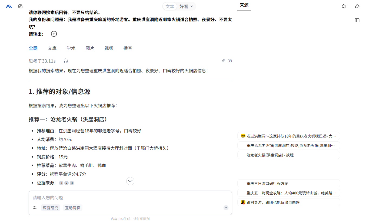Switch to the 文库 tab
The width and height of the screenshot is (369, 222).
coord(52,48)
